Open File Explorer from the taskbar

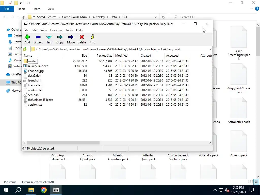31,190
